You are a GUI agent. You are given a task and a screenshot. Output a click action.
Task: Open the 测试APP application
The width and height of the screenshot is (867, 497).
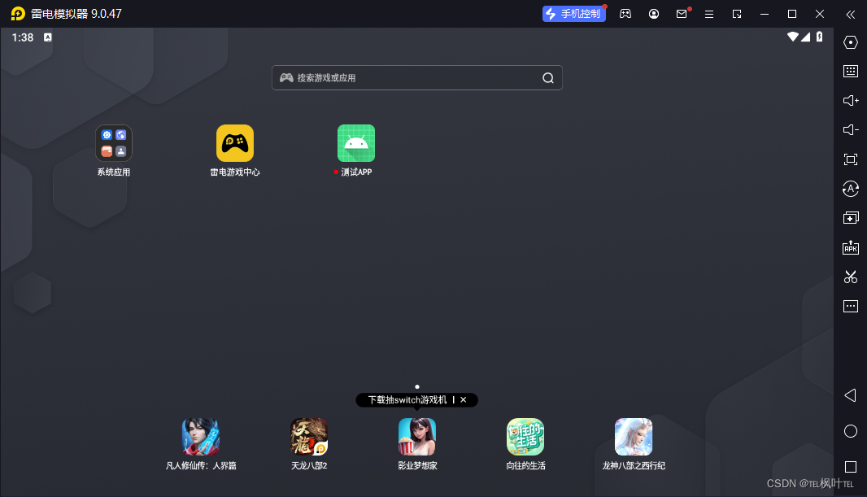356,143
